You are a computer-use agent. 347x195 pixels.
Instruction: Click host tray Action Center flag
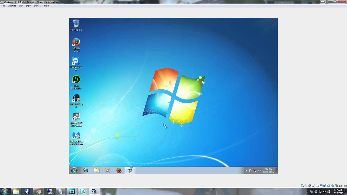tap(311, 192)
